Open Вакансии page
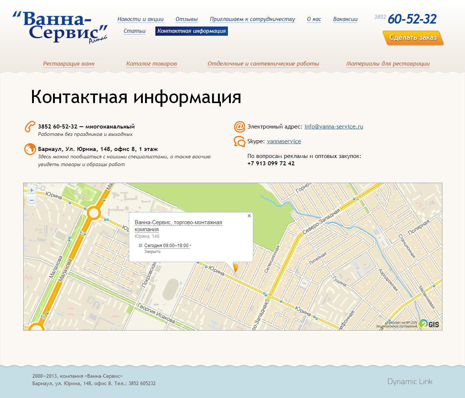The image size is (465, 398). [x=345, y=19]
